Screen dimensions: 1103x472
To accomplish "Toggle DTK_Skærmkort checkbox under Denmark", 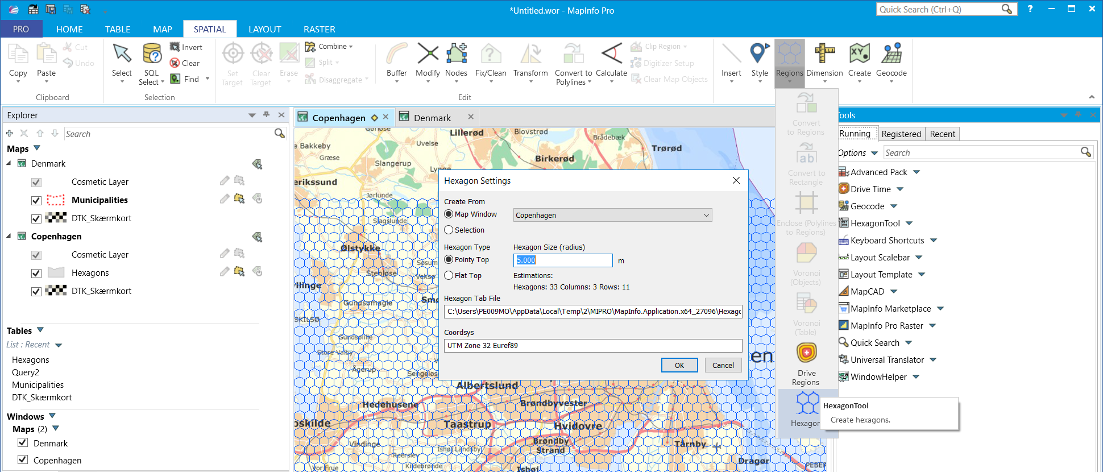I will click(36, 219).
